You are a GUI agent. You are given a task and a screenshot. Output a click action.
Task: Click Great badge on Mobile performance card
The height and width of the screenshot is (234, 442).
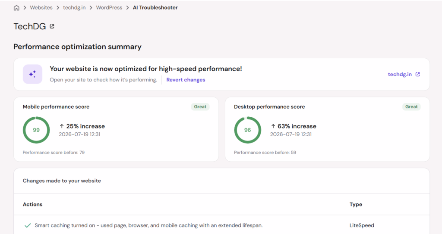(x=200, y=107)
